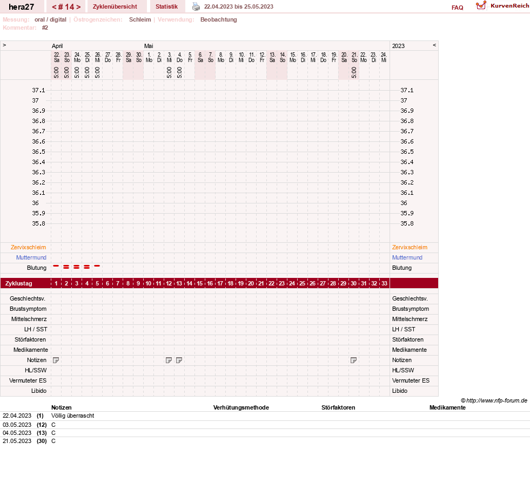Open the Statistik tab
530x504 pixels.
pos(166,6)
